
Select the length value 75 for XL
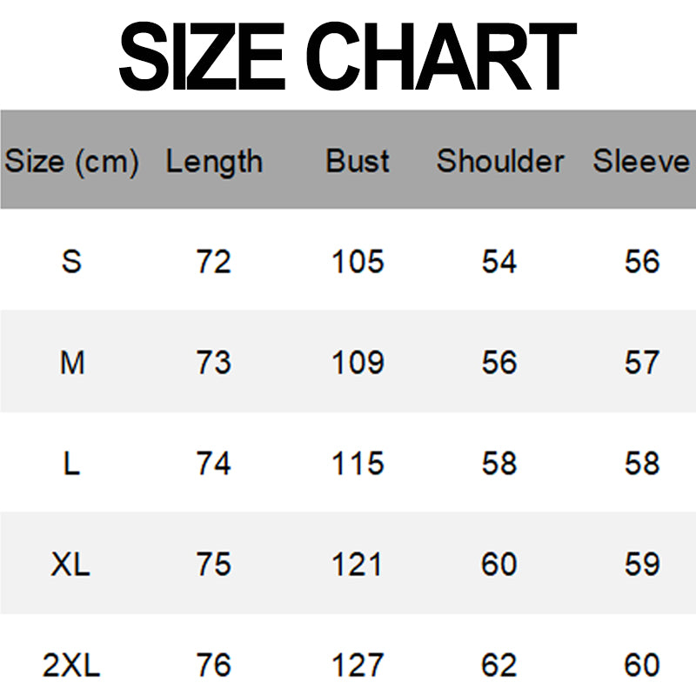pos(214,565)
